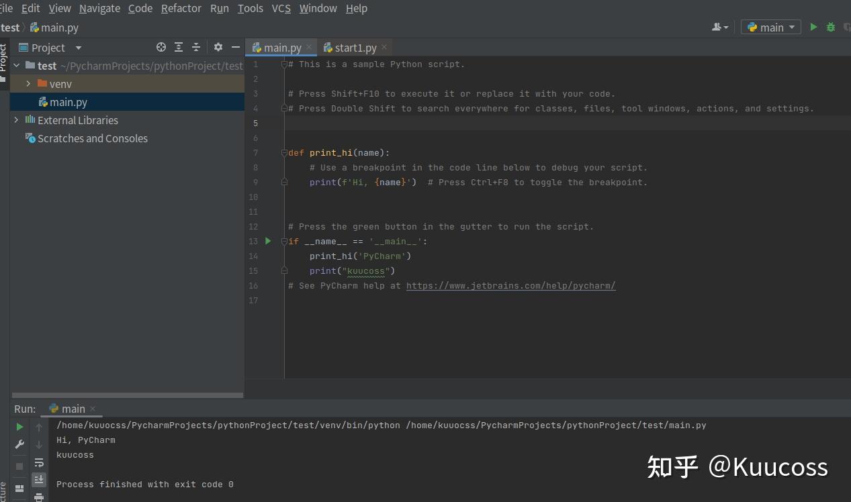The height and width of the screenshot is (502, 851).
Task: Enable scroll to end in console output
Action: pos(38,479)
